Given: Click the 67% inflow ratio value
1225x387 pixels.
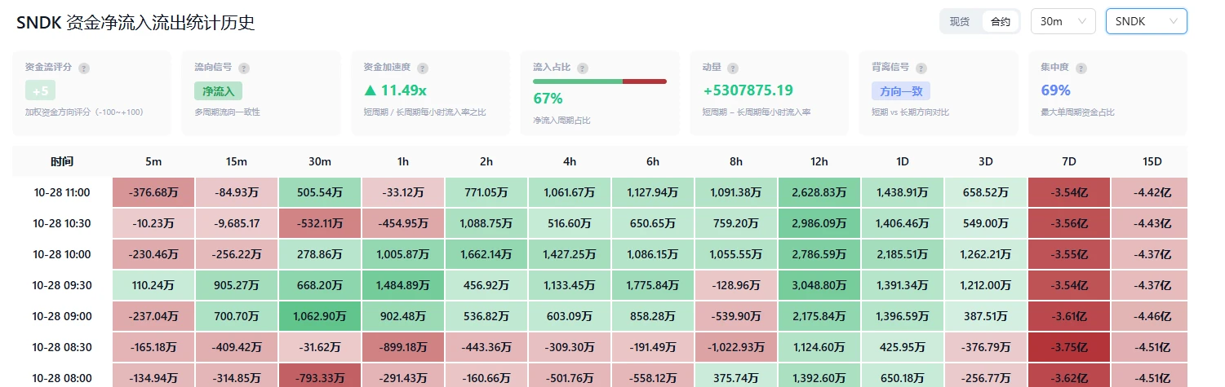Looking at the screenshot, I should pyautogui.click(x=548, y=99).
